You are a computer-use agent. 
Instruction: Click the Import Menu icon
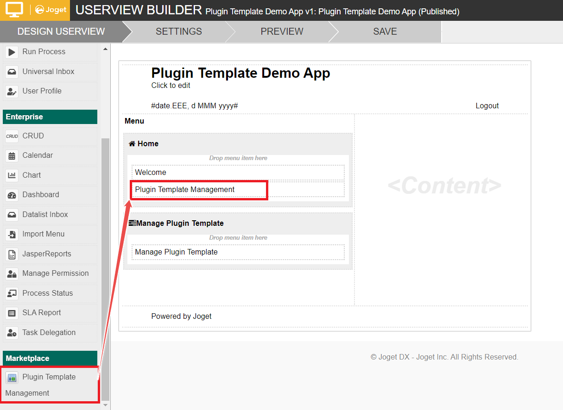(12, 234)
